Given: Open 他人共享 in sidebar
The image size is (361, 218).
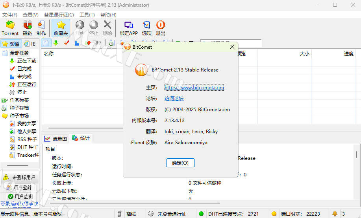Looking at the screenshot, I should click(x=27, y=132).
